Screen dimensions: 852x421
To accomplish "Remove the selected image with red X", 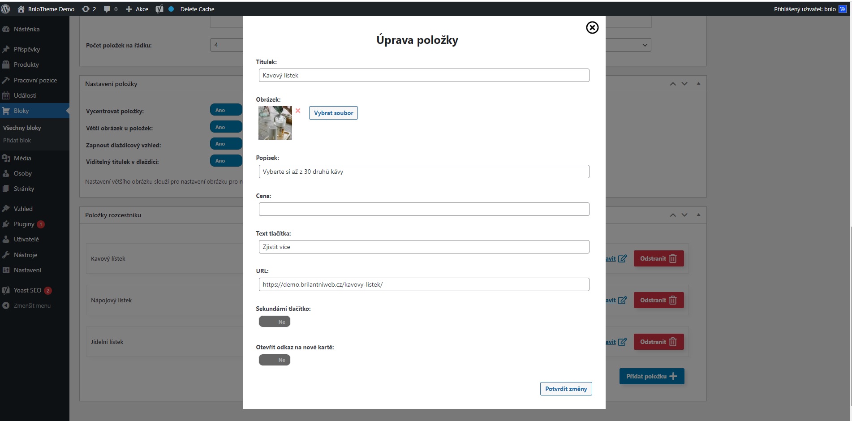I will (x=298, y=111).
